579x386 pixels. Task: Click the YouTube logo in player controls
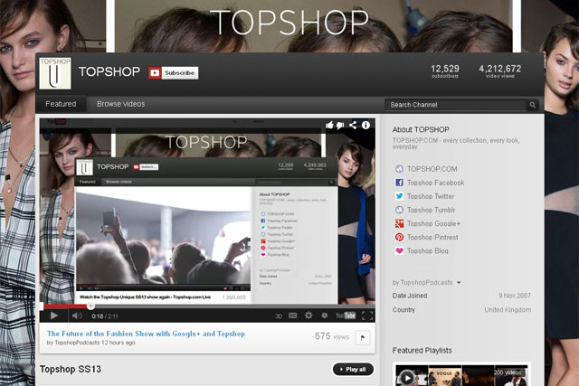coord(346,315)
